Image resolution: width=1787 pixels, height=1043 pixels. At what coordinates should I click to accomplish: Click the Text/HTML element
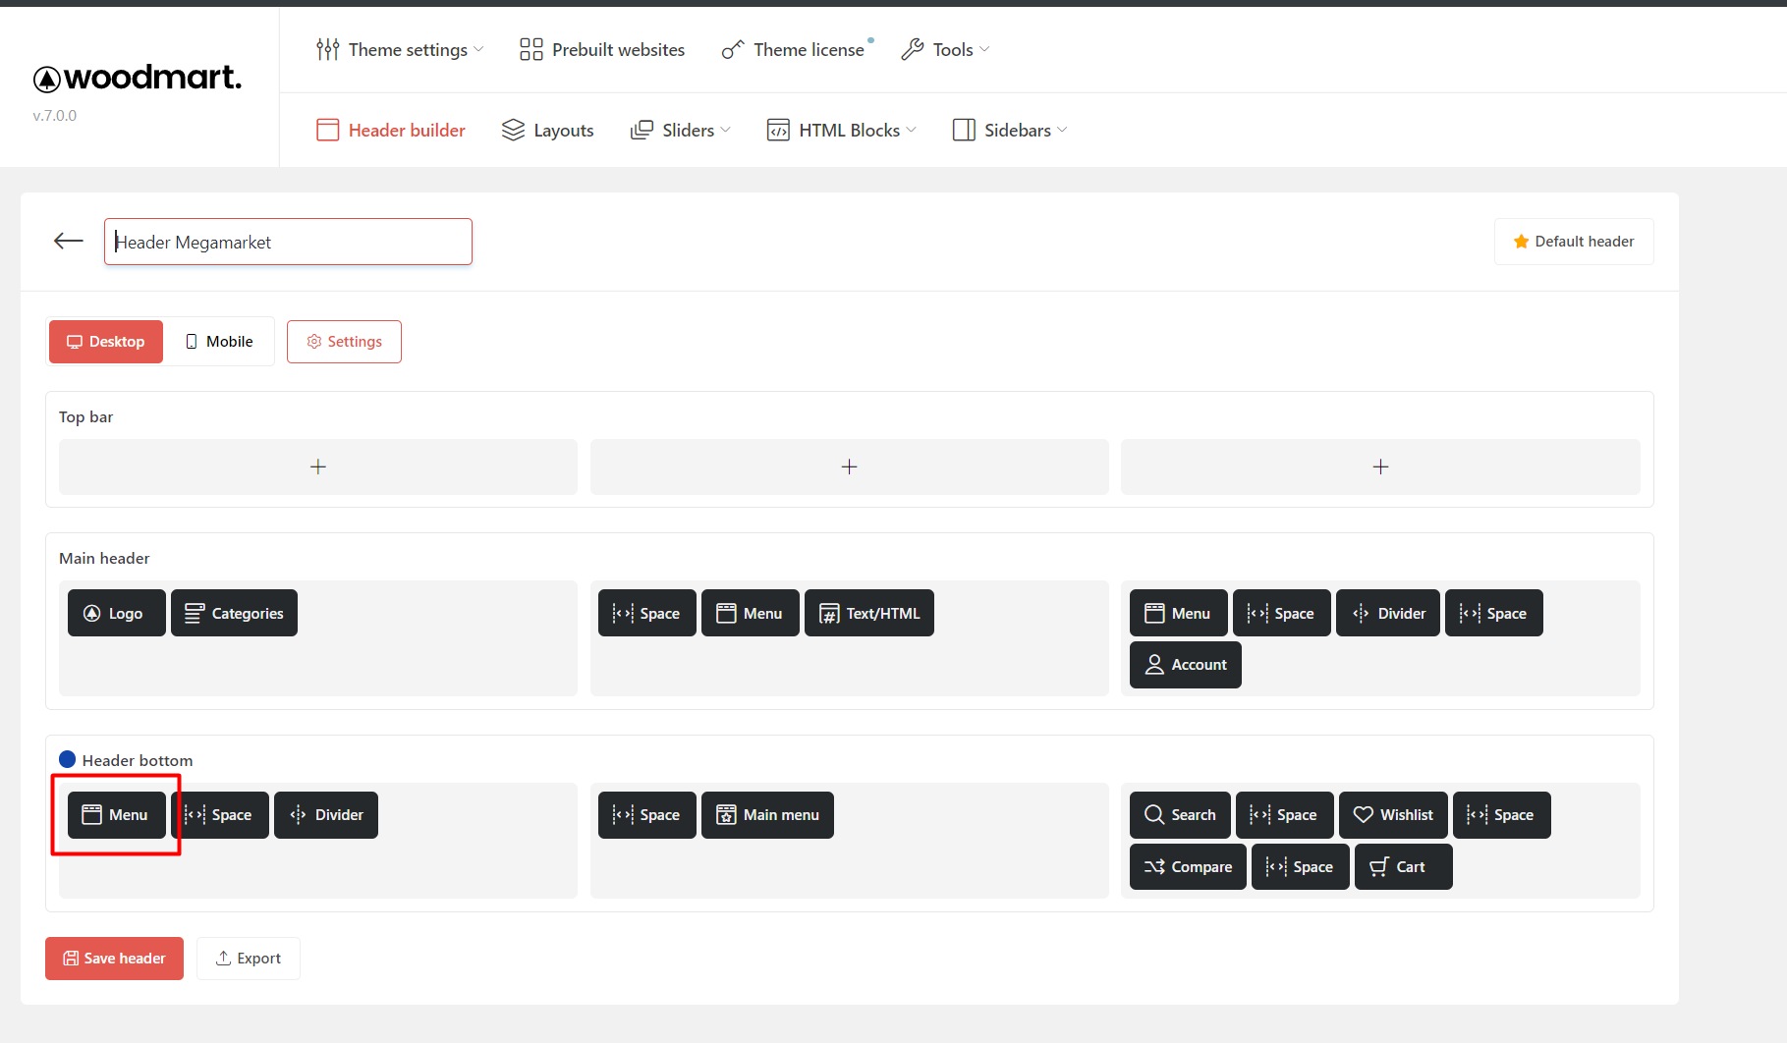click(x=868, y=613)
